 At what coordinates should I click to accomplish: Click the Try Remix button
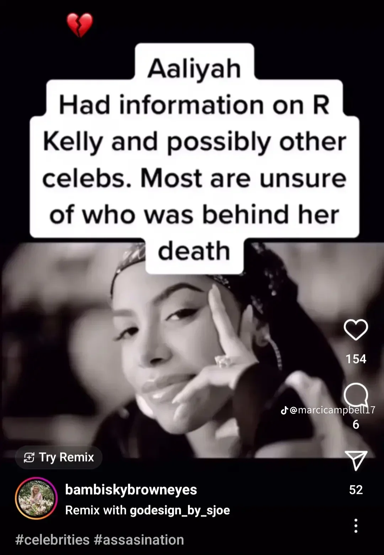tap(59, 457)
